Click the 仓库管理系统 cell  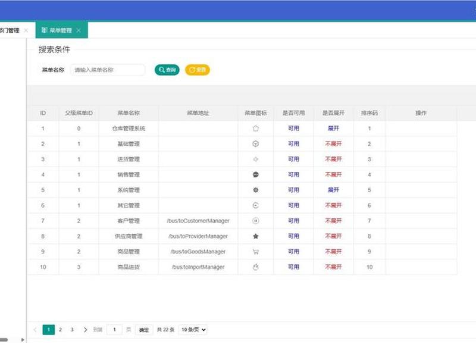(x=129, y=129)
